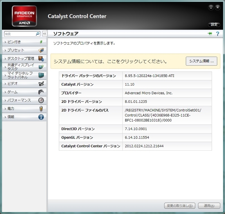This screenshot has width=225, height=214.
Task: Expand the ビデオ chevron
Action: (5, 84)
